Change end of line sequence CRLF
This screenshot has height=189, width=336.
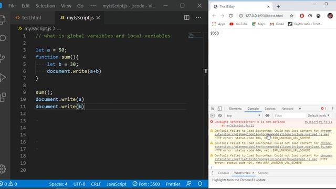click(x=96, y=184)
